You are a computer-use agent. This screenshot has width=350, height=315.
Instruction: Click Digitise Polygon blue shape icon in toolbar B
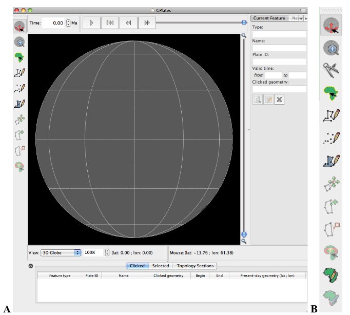tap(331, 161)
